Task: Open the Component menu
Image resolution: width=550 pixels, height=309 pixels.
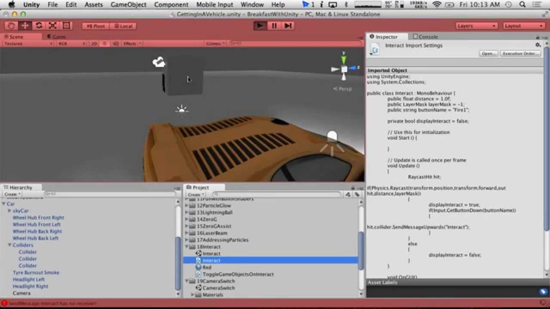Action: pos(171,5)
